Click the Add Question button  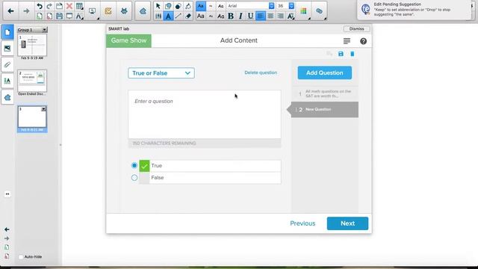[325, 73]
